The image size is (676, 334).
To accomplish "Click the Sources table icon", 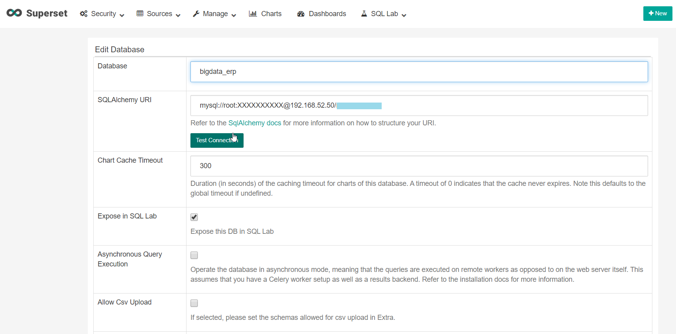I will click(140, 14).
